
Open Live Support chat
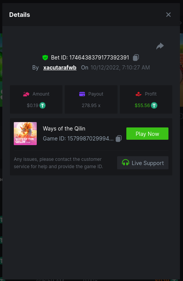(143, 163)
